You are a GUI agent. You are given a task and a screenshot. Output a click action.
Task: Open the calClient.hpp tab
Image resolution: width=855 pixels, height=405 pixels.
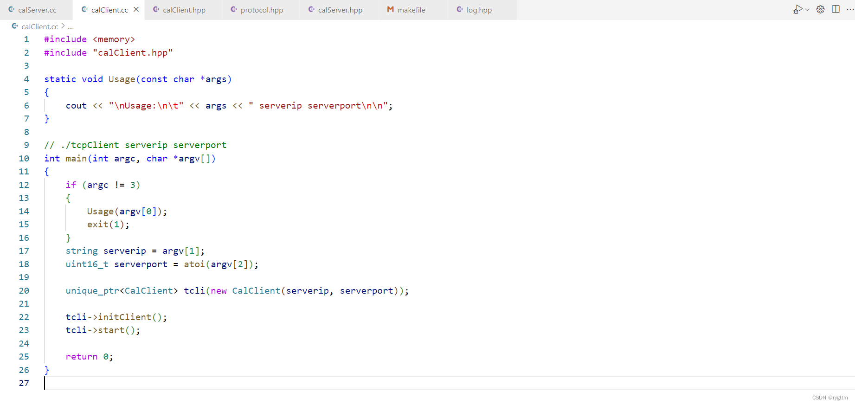tap(184, 10)
